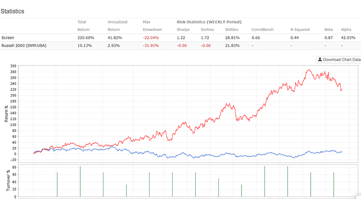Viewport: 361px width, 199px height.
Task: Click the CorrelBench column header
Action: (x=263, y=30)
